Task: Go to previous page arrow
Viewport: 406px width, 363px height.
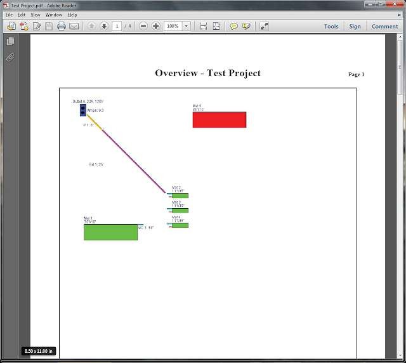Action: click(91, 26)
